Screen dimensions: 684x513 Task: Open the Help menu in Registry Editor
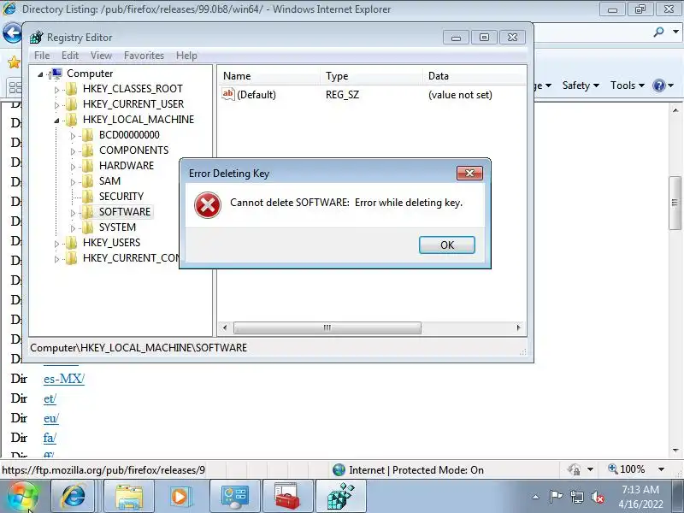coord(186,56)
